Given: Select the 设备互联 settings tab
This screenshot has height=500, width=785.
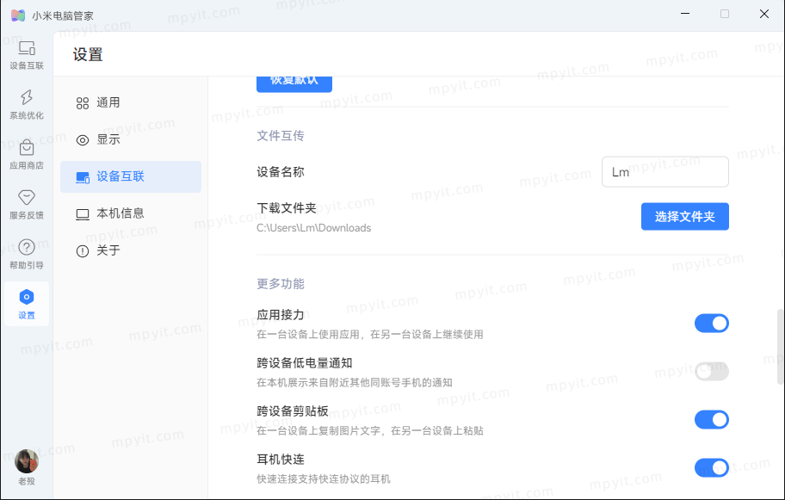Looking at the screenshot, I should coord(131,176).
